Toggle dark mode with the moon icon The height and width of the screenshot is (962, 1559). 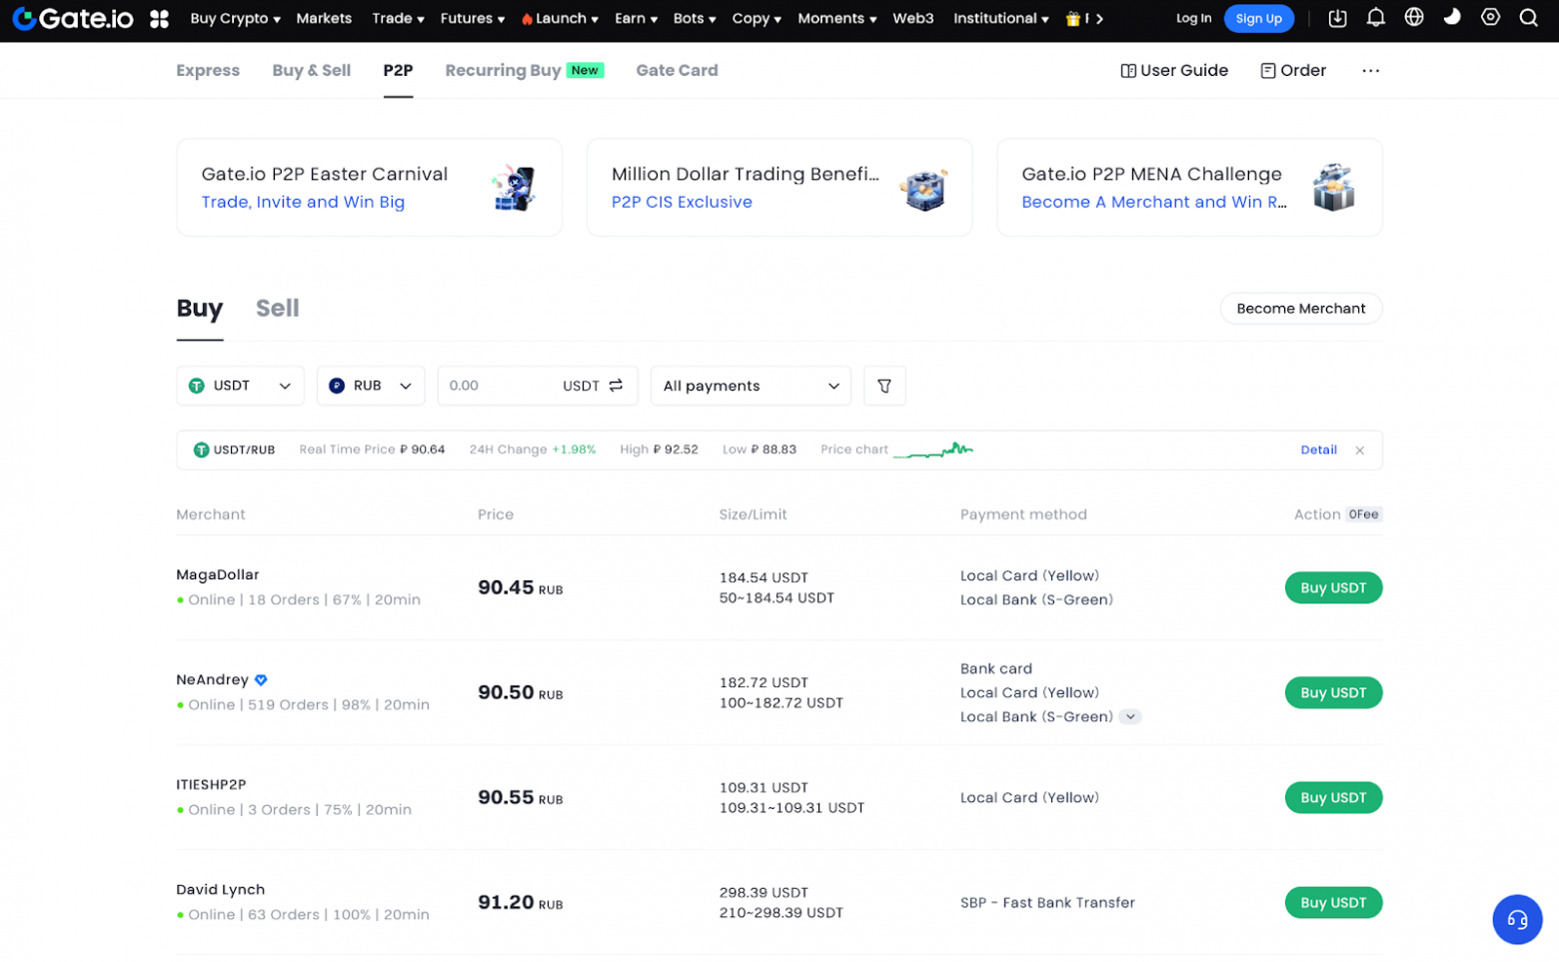coord(1451,17)
